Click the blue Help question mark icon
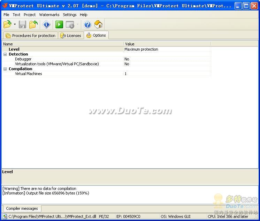Image resolution: width=260 pixels, height=221 pixels. (x=87, y=24)
